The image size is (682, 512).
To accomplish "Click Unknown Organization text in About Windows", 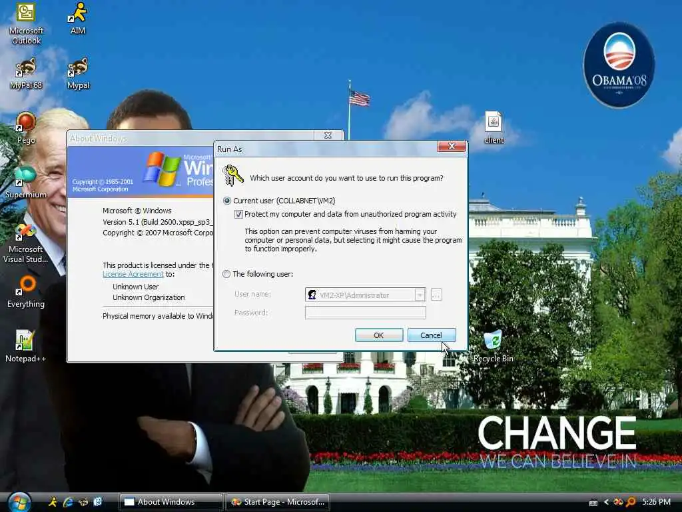I will tap(149, 297).
